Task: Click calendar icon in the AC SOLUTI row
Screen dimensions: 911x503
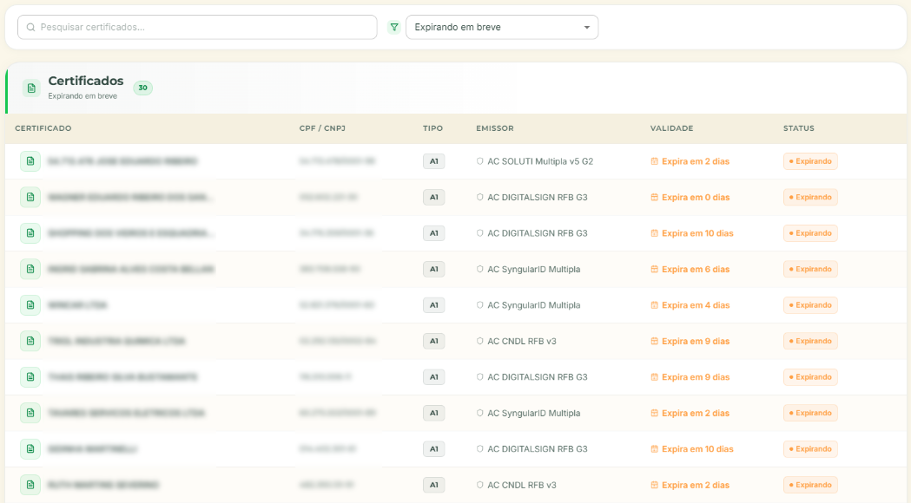Action: [654, 161]
